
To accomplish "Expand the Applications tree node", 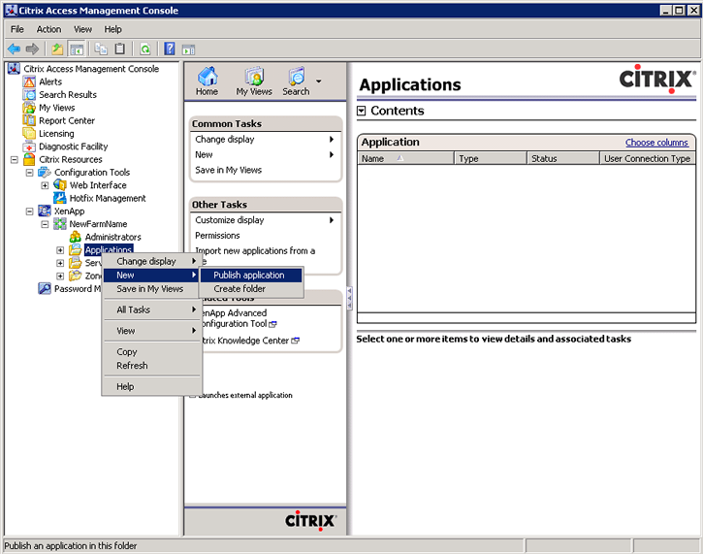I will [60, 250].
